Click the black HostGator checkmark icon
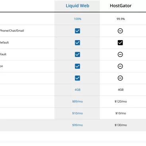The width and height of the screenshot is (146, 146). [120, 43]
